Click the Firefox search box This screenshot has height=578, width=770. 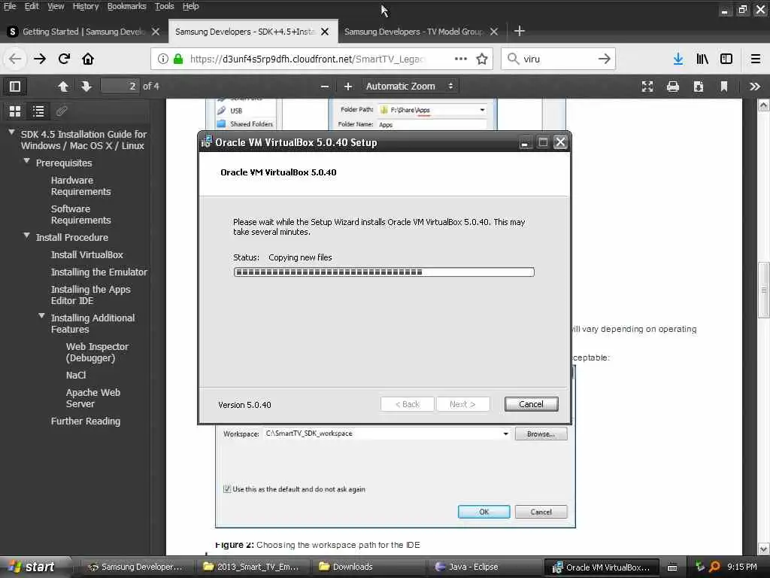coord(558,59)
